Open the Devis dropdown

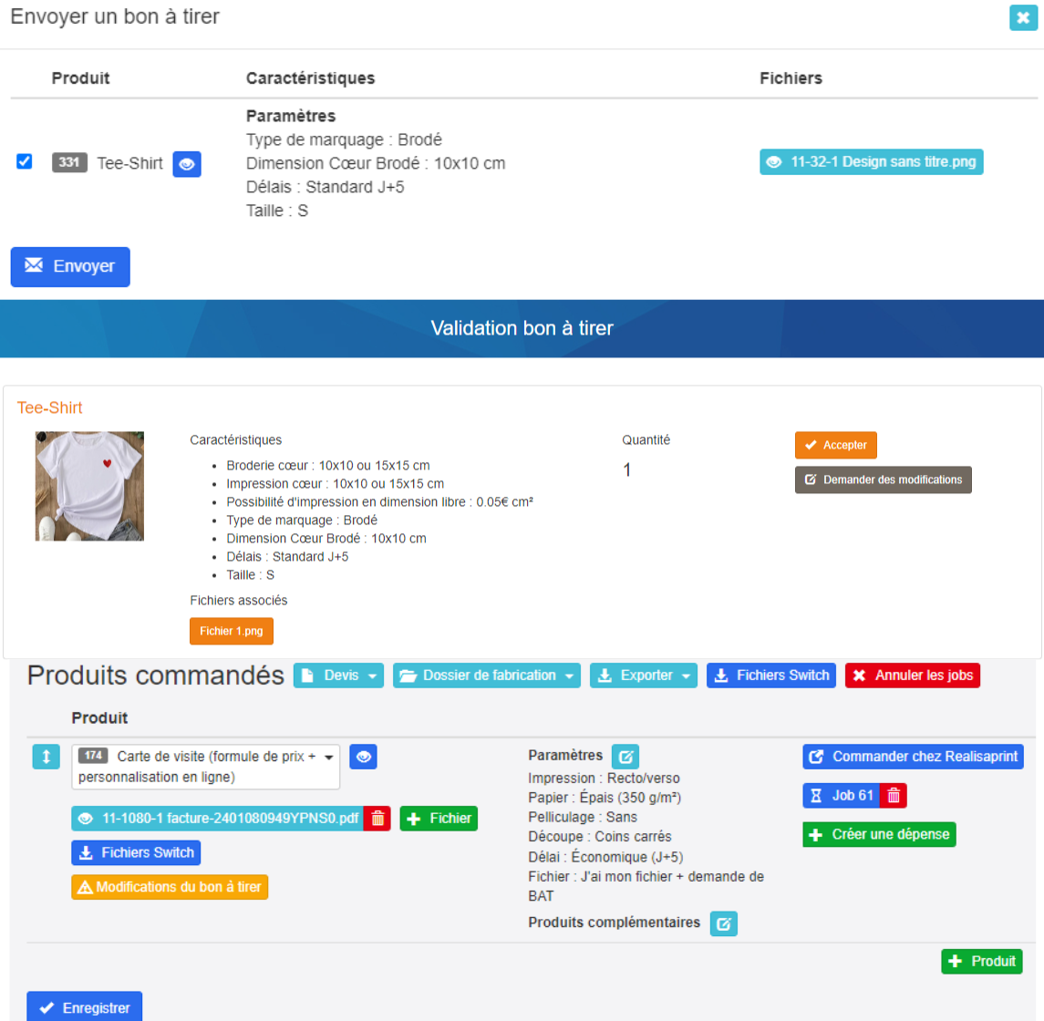338,676
